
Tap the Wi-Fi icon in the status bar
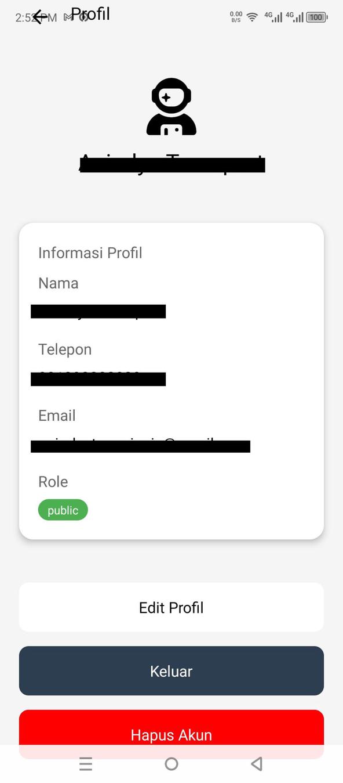pos(251,17)
